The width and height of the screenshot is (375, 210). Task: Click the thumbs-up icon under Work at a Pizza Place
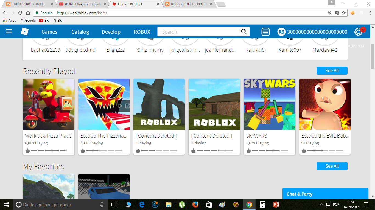[x=27, y=151]
